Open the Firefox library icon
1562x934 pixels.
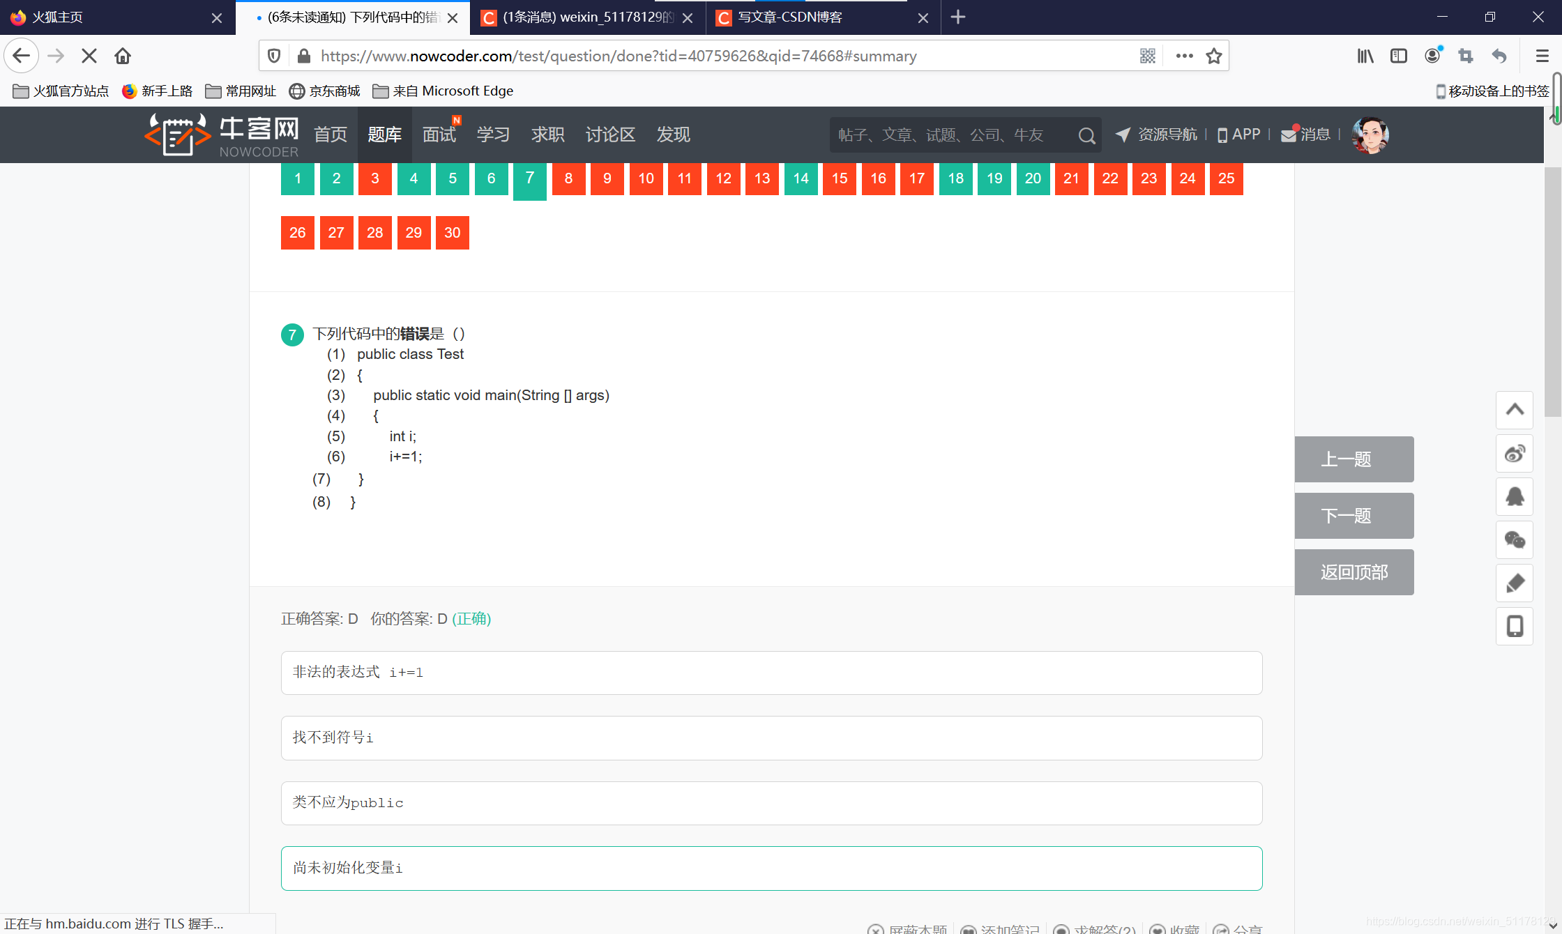tap(1365, 56)
